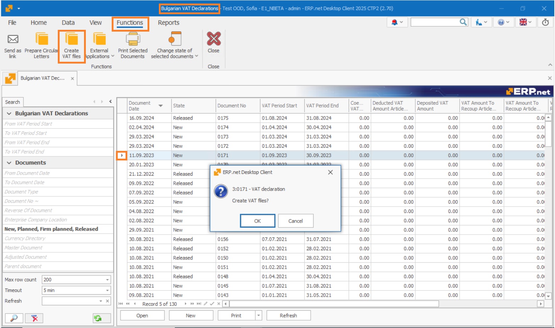Screen dimensions: 555x328
Task: Open the user role icon menu
Action: click(481, 22)
